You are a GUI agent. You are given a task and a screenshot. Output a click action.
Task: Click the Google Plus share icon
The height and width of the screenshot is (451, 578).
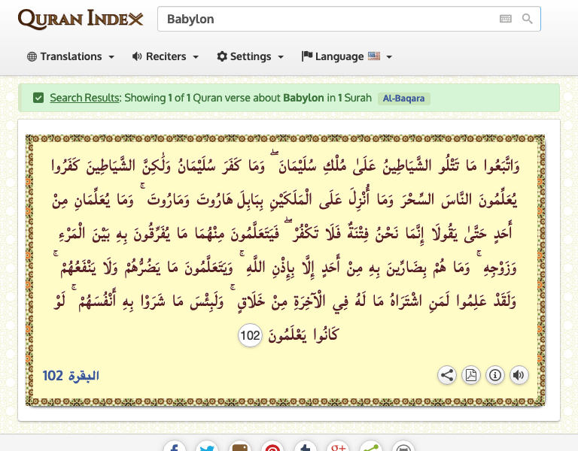[338, 448]
